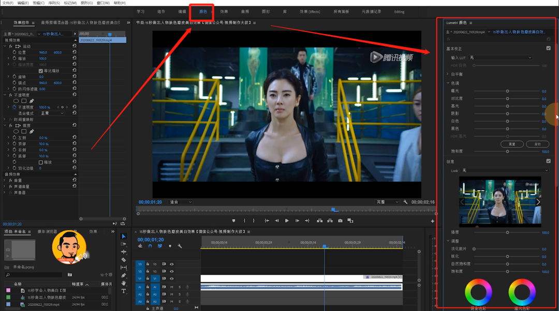Open timeline display settings wrench
The width and height of the screenshot is (559, 311).
coord(180,246)
